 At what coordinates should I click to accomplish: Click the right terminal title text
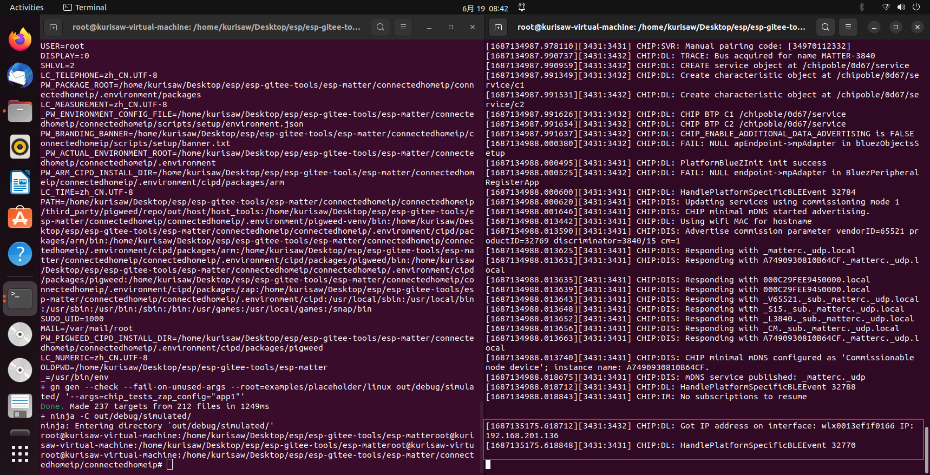pos(662,27)
